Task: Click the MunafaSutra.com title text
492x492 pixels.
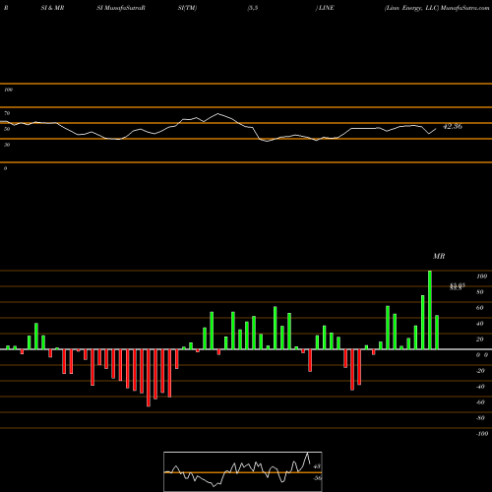Action: [464, 8]
